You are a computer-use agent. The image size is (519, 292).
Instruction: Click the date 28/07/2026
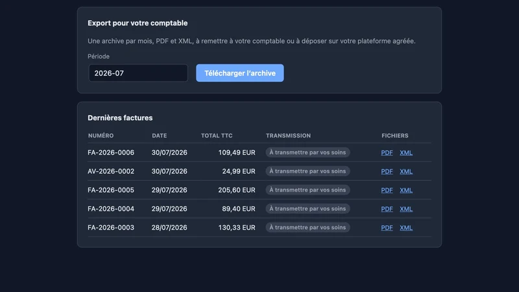169,228
